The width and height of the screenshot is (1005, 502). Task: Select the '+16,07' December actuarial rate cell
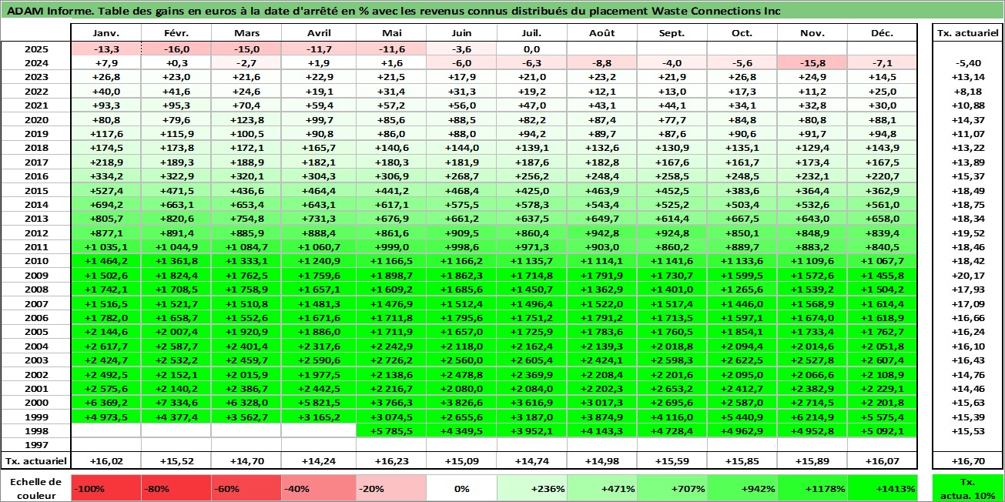pyautogui.click(x=882, y=461)
